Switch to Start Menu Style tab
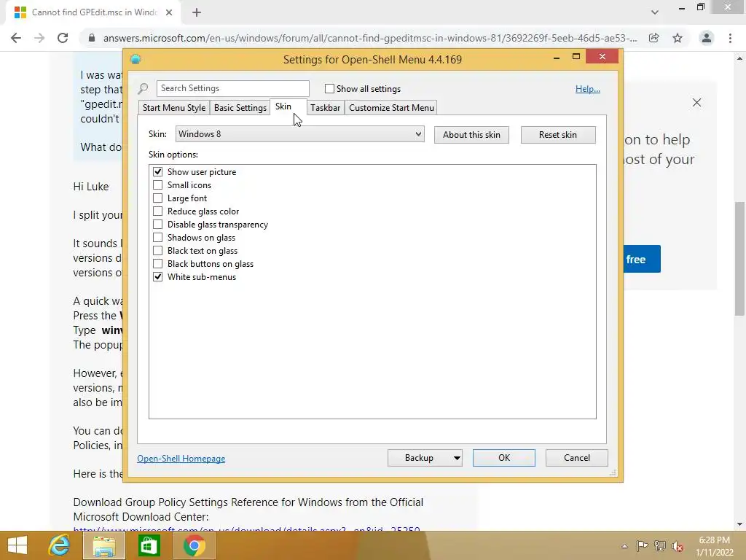The width and height of the screenshot is (746, 560). click(x=174, y=108)
